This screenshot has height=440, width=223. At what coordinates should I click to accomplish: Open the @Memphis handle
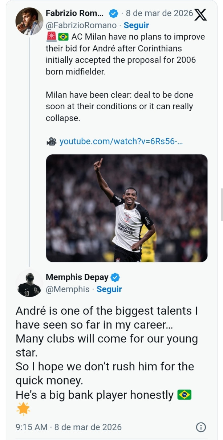coord(68,289)
